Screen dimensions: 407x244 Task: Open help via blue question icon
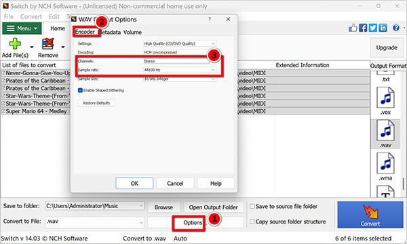click(396, 28)
